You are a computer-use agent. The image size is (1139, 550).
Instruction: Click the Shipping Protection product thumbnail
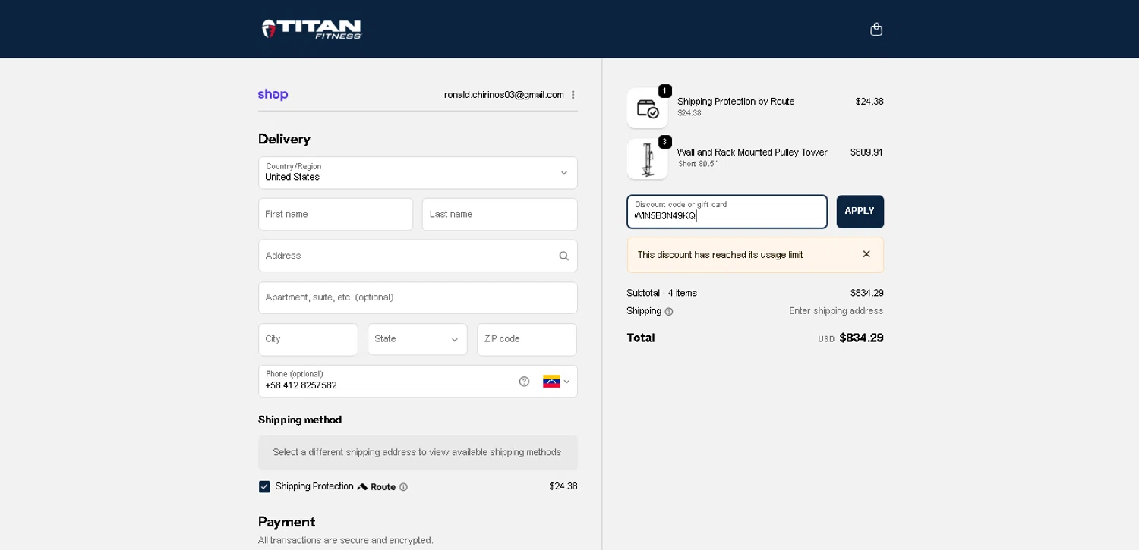click(647, 108)
